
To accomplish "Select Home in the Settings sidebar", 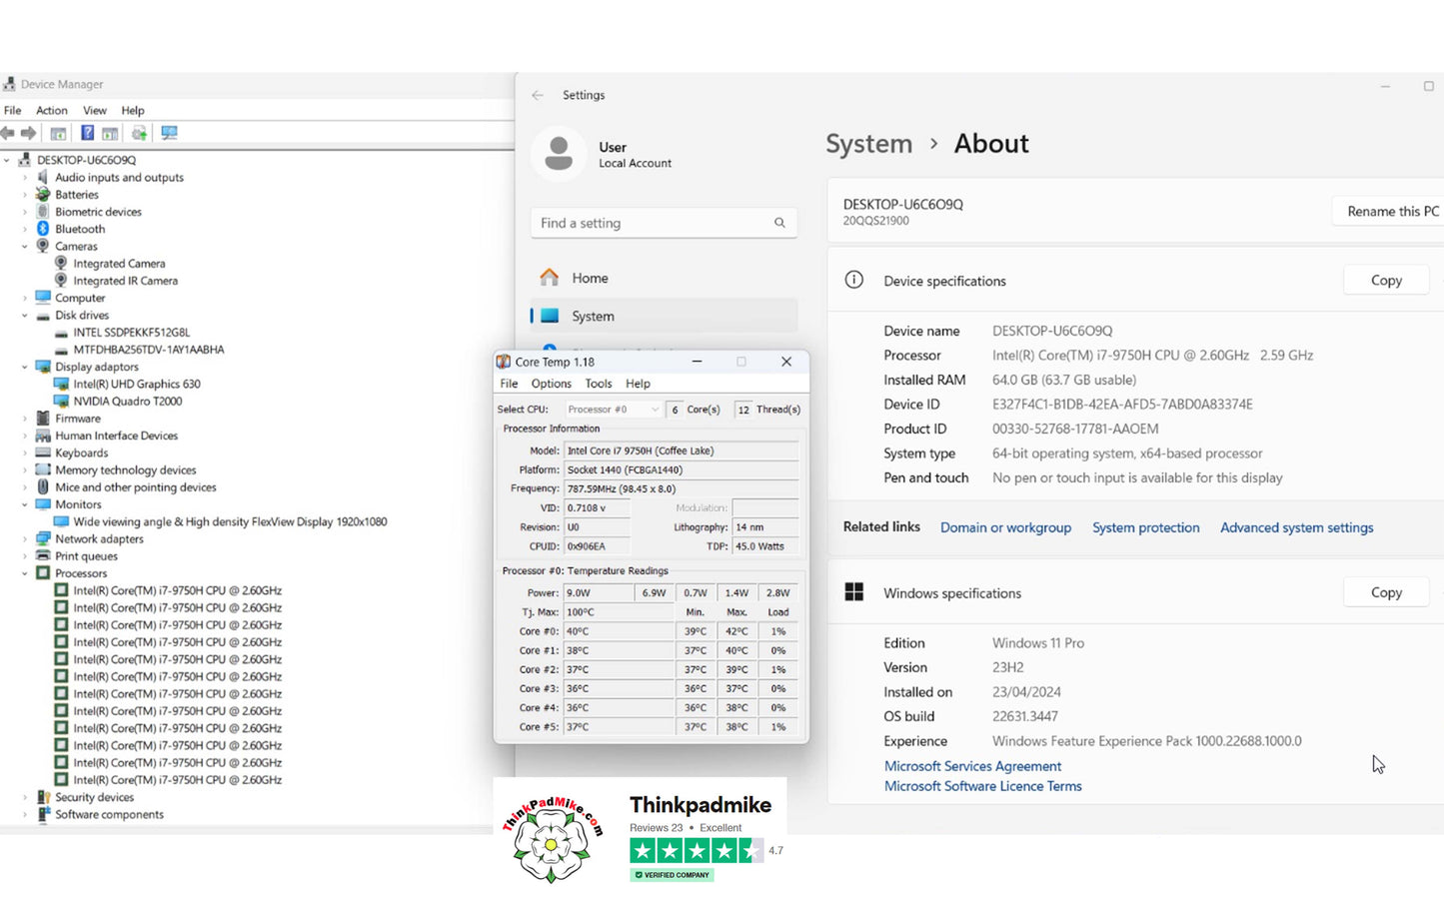I will [x=664, y=278].
